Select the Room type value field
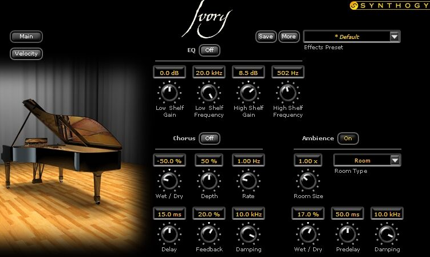The width and height of the screenshot is (430, 257). click(x=362, y=160)
